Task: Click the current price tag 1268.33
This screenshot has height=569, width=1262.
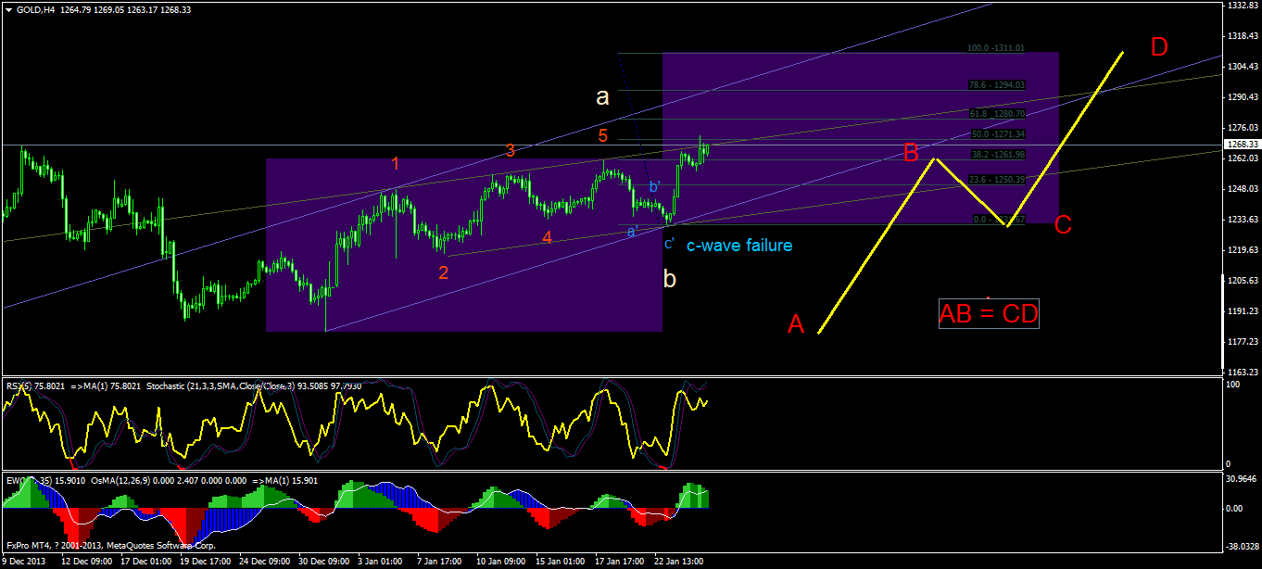Action: pyautogui.click(x=1241, y=145)
